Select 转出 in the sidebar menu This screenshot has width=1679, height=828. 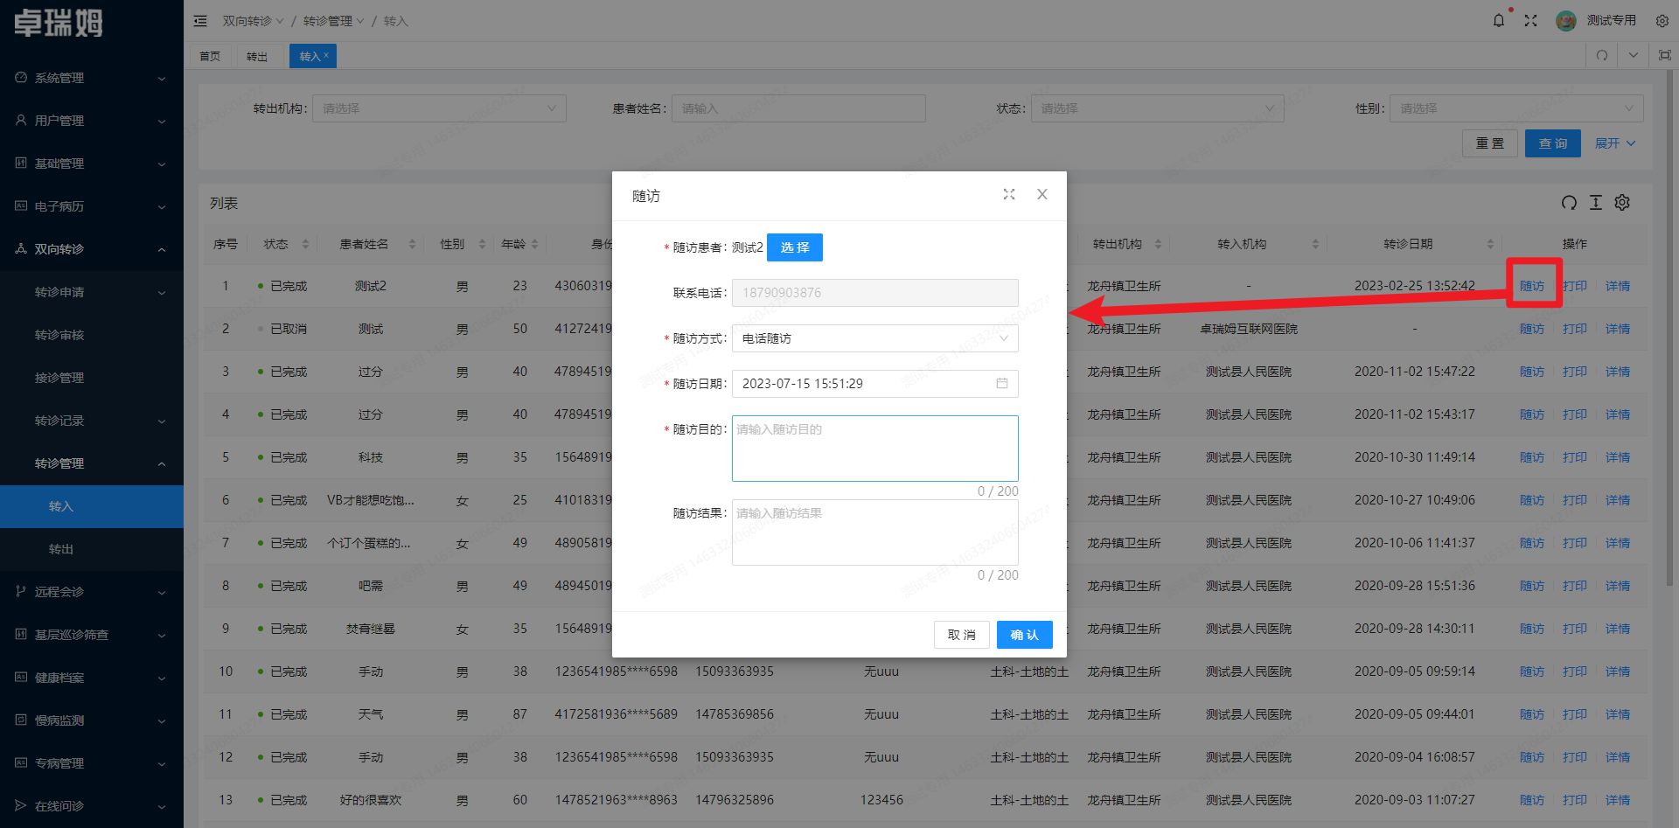pos(61,549)
